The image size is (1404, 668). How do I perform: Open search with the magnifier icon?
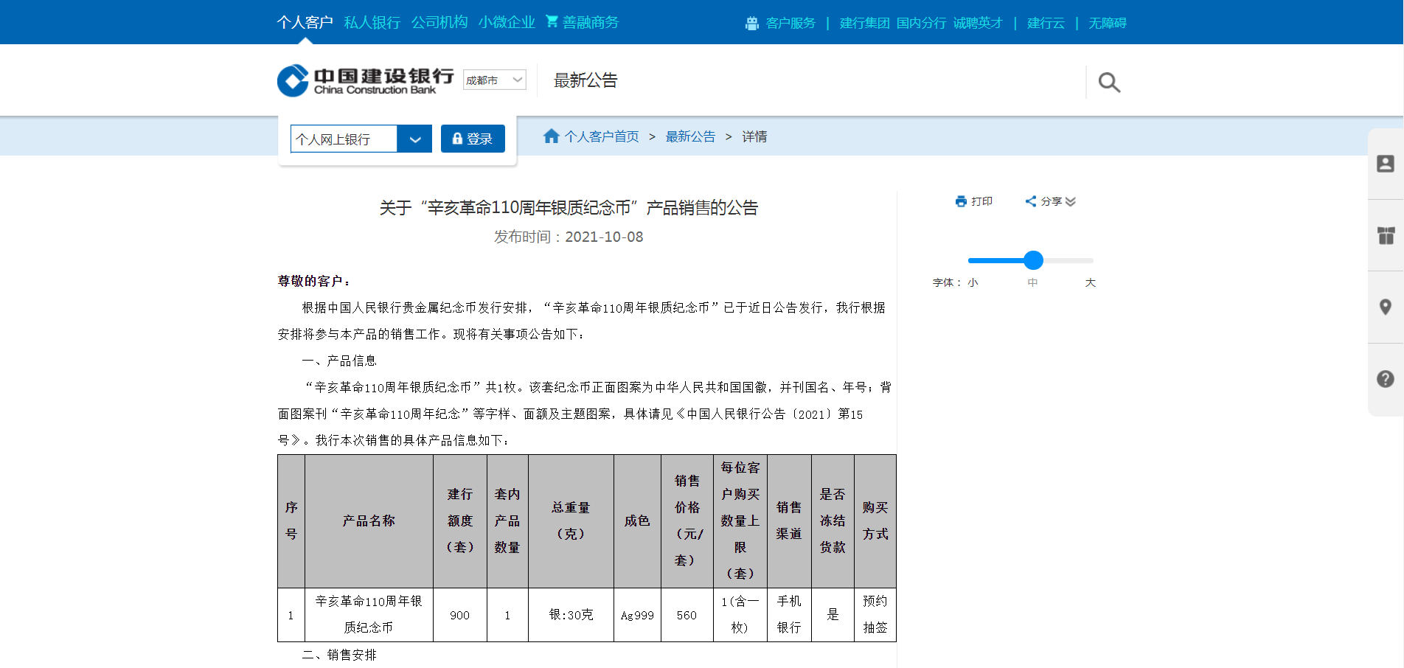(x=1109, y=83)
